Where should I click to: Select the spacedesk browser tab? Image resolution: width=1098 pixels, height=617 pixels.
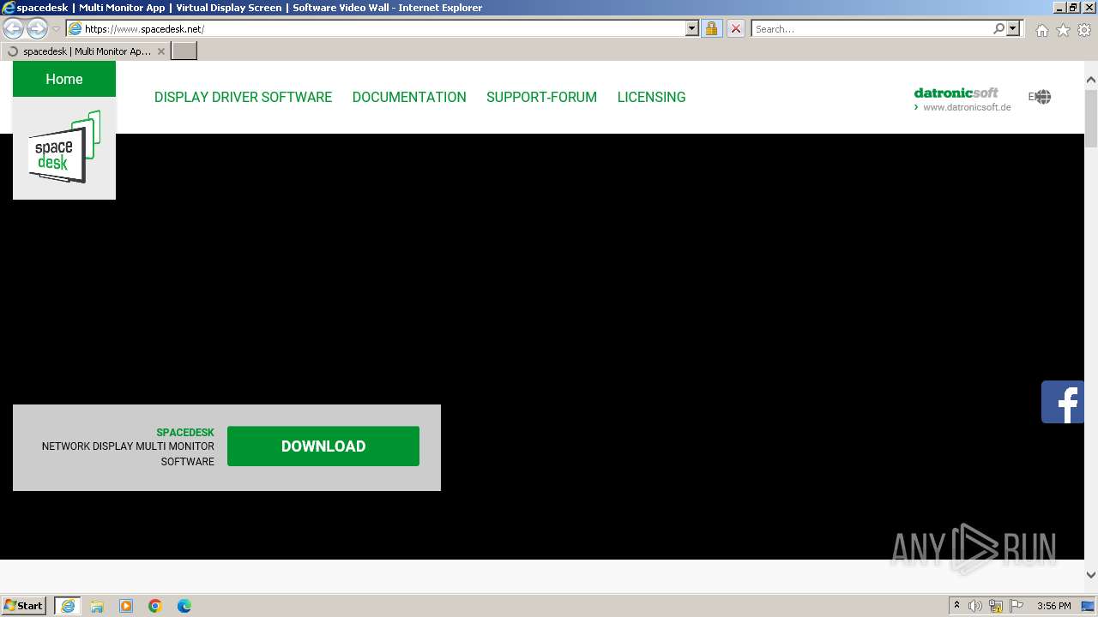tap(84, 51)
